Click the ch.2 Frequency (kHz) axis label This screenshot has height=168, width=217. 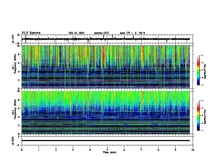coord(15,109)
